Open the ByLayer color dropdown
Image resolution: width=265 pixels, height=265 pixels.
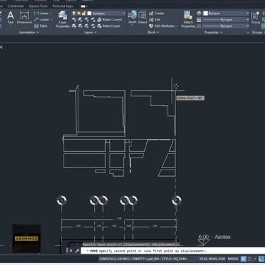pyautogui.click(x=226, y=13)
